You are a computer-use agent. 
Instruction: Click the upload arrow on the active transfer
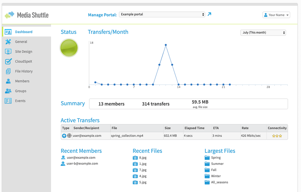(x=64, y=136)
